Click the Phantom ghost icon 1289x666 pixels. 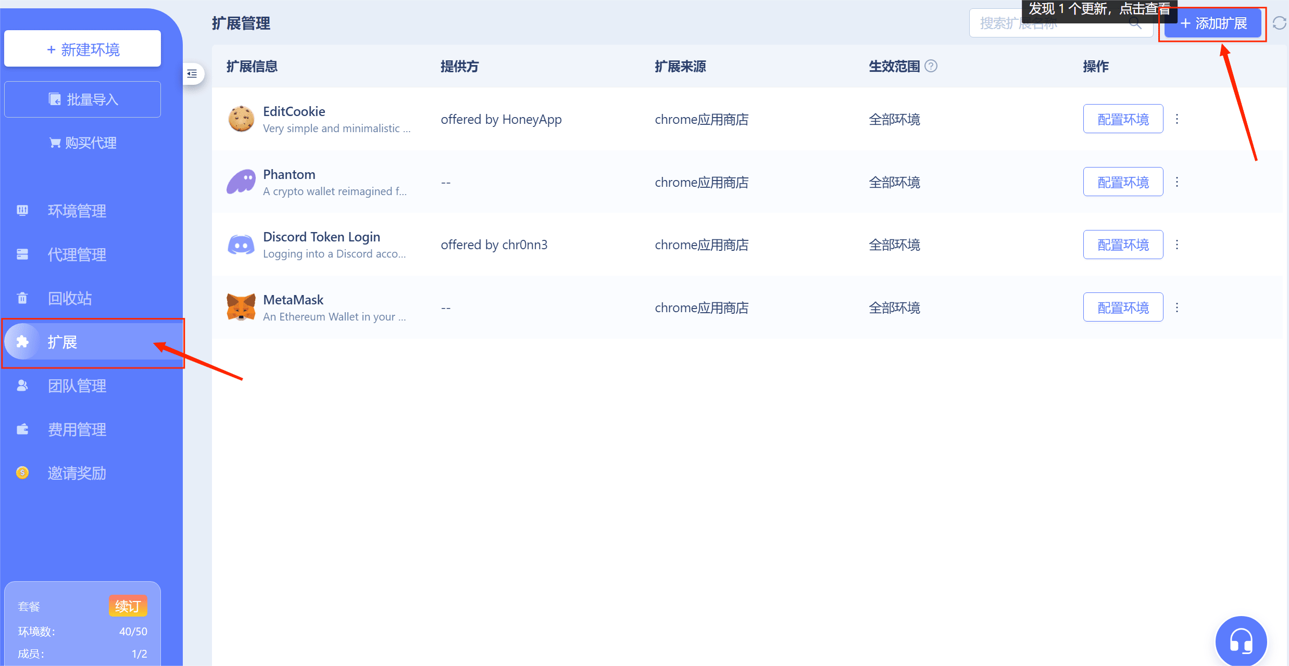(241, 182)
